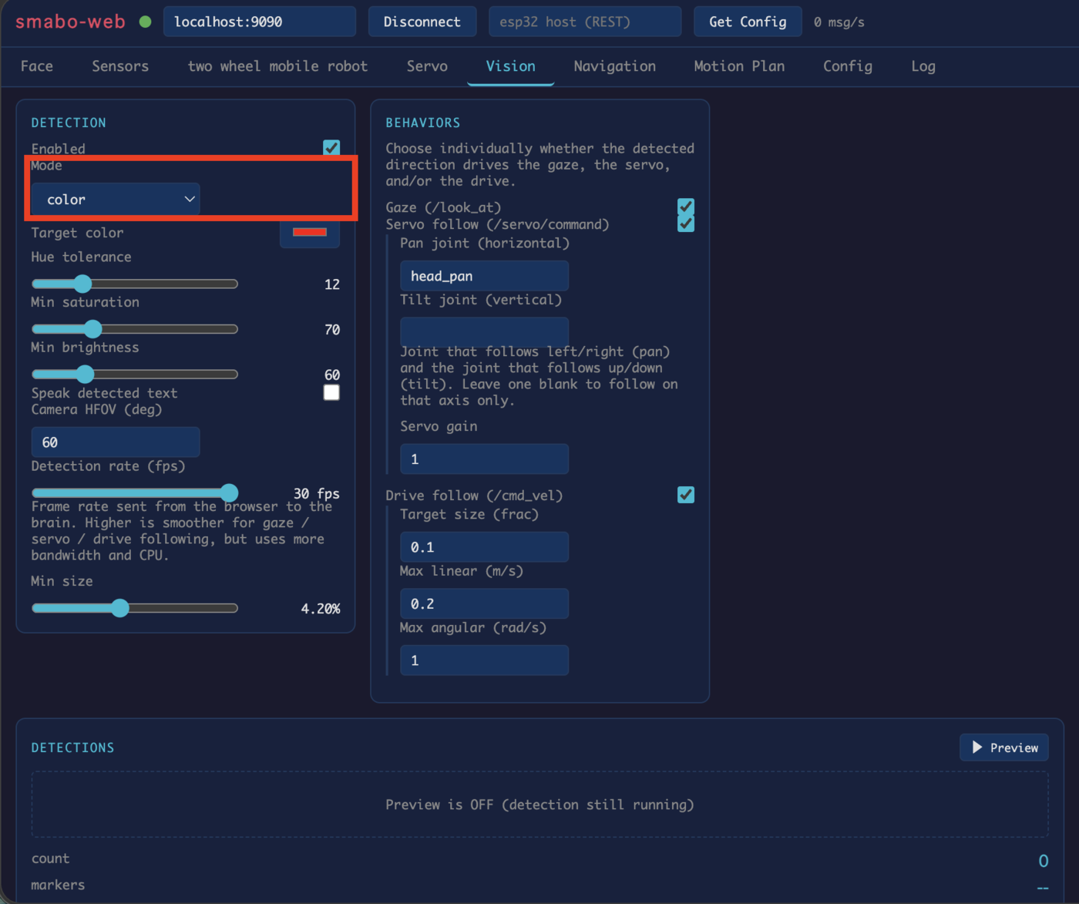Click the empty Tilt joint field
The image size is (1079, 904).
coord(484,331)
